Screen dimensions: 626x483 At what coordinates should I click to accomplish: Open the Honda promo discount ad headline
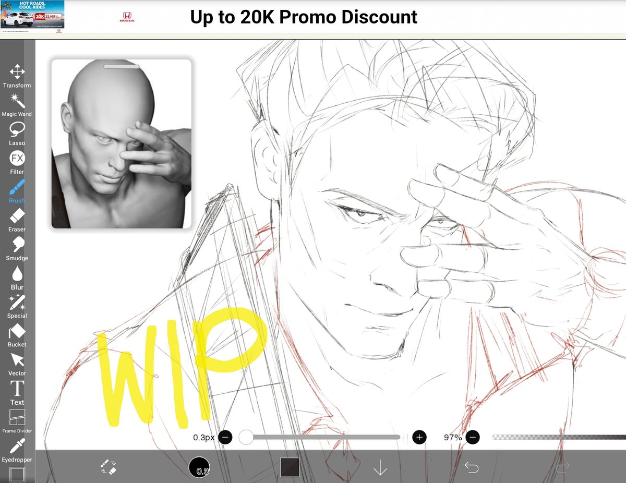pos(304,17)
